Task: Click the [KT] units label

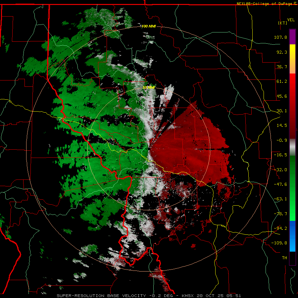Action: (x=283, y=23)
